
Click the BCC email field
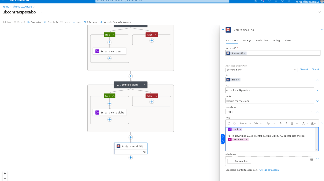(270, 90)
